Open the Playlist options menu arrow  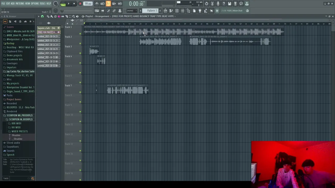39,16
